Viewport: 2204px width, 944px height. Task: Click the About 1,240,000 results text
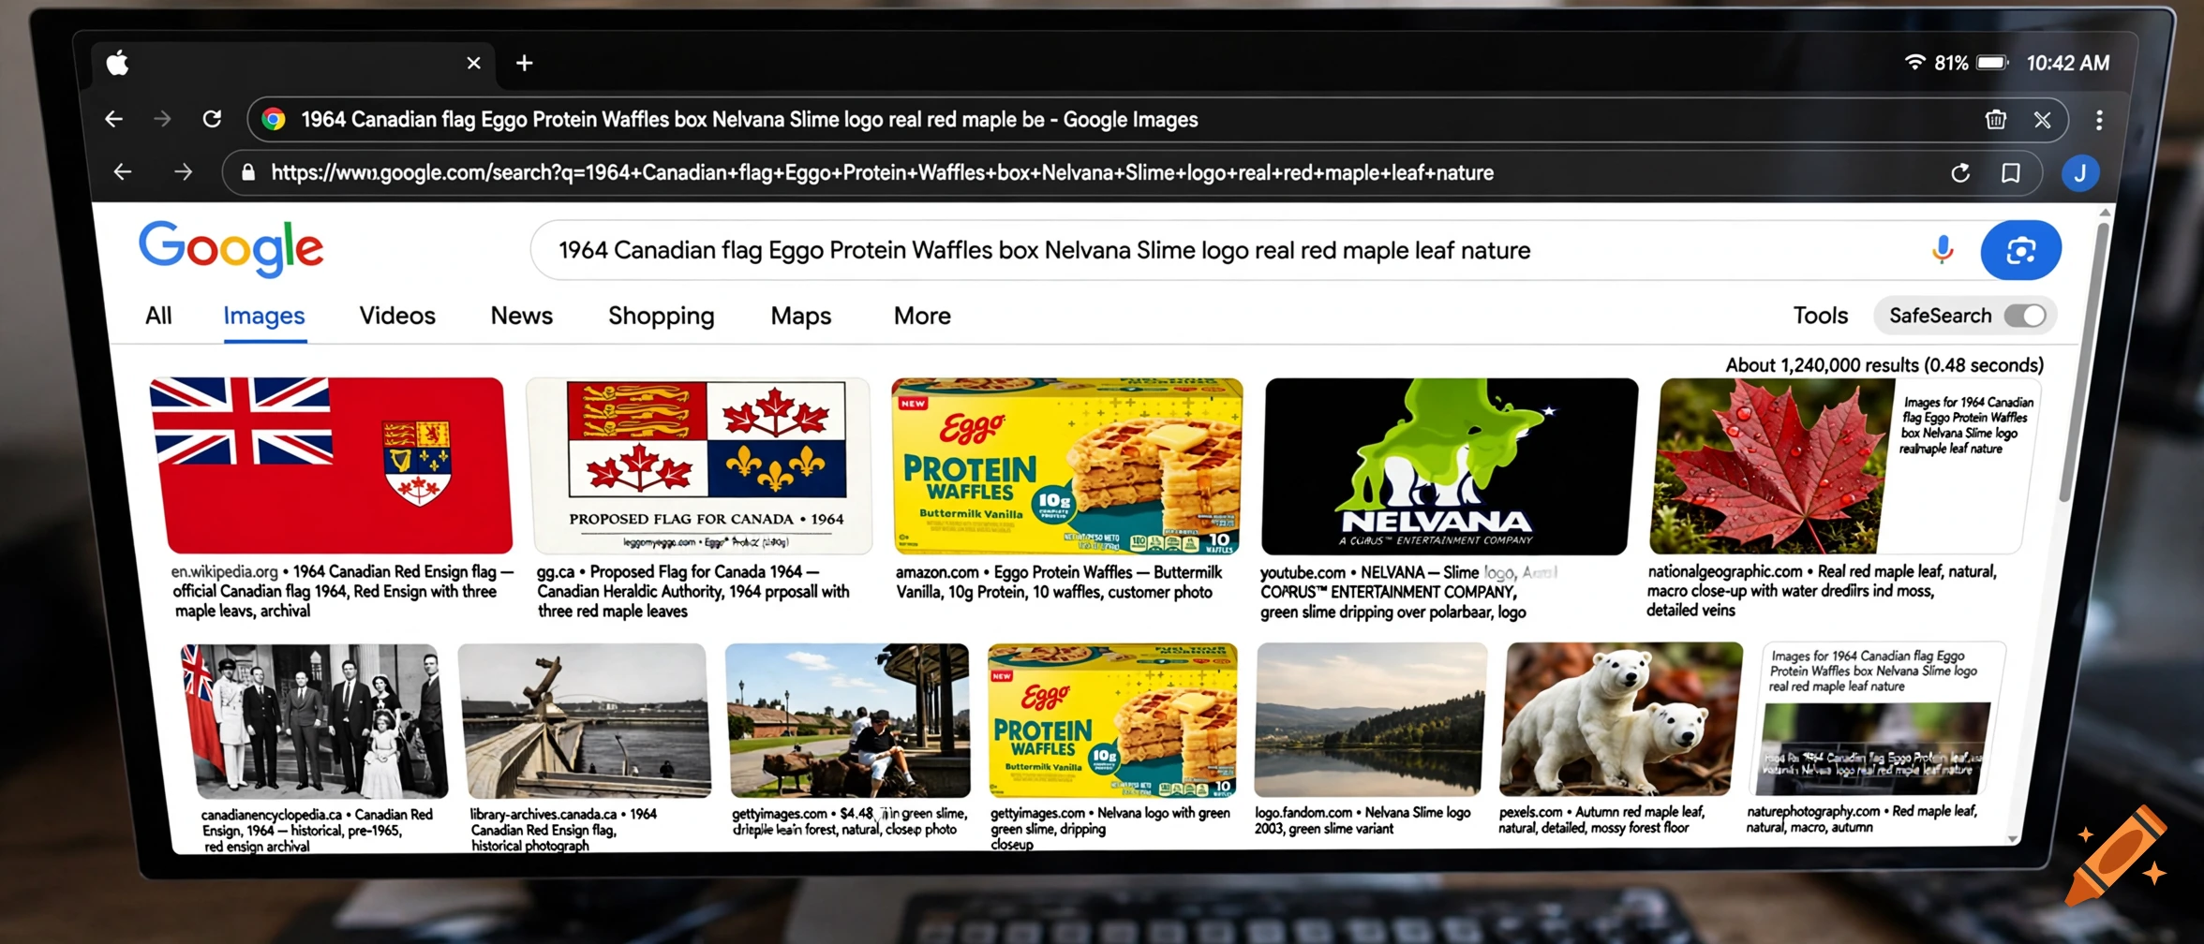click(x=1884, y=365)
